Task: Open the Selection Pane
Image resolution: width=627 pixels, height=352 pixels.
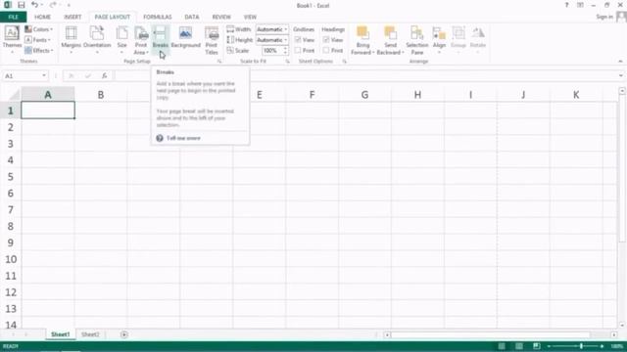Action: pos(417,40)
